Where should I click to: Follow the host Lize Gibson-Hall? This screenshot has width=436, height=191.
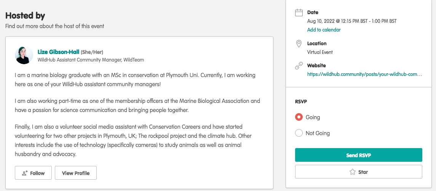34,173
